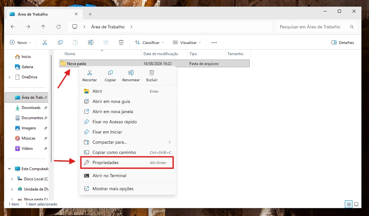This screenshot has height=216, width=369.
Task: Switch to details list view in status bar
Action: coord(349,204)
